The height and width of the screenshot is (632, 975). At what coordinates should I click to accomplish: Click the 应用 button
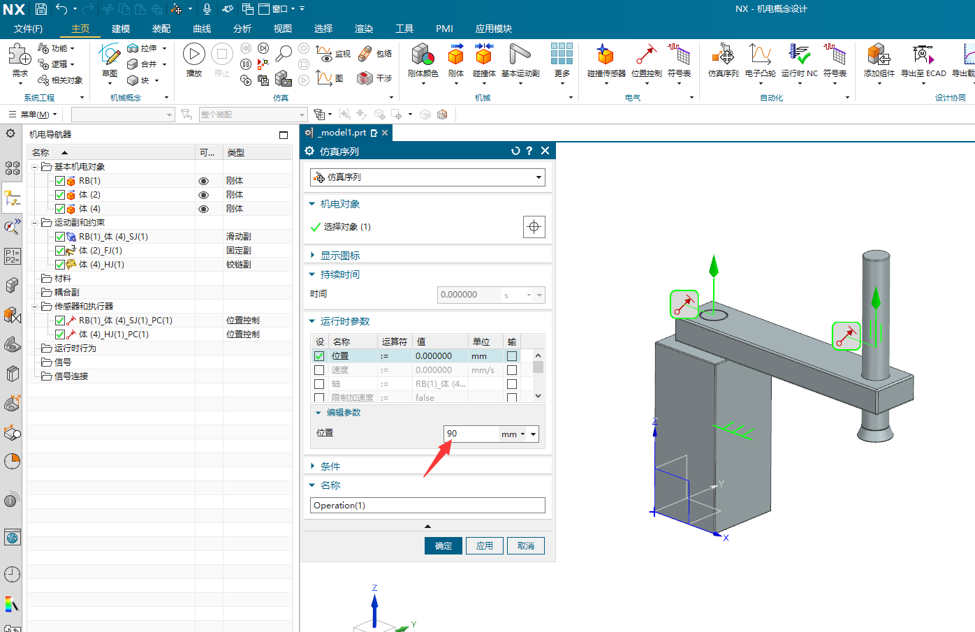pos(485,546)
